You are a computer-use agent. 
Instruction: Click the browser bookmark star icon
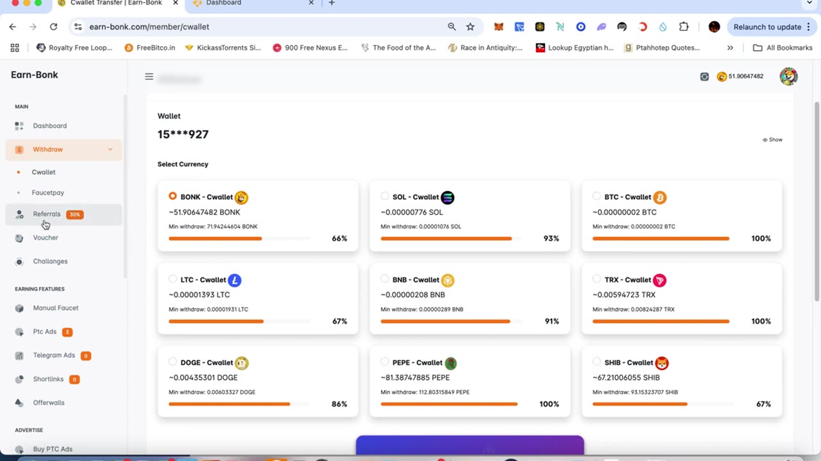point(470,27)
